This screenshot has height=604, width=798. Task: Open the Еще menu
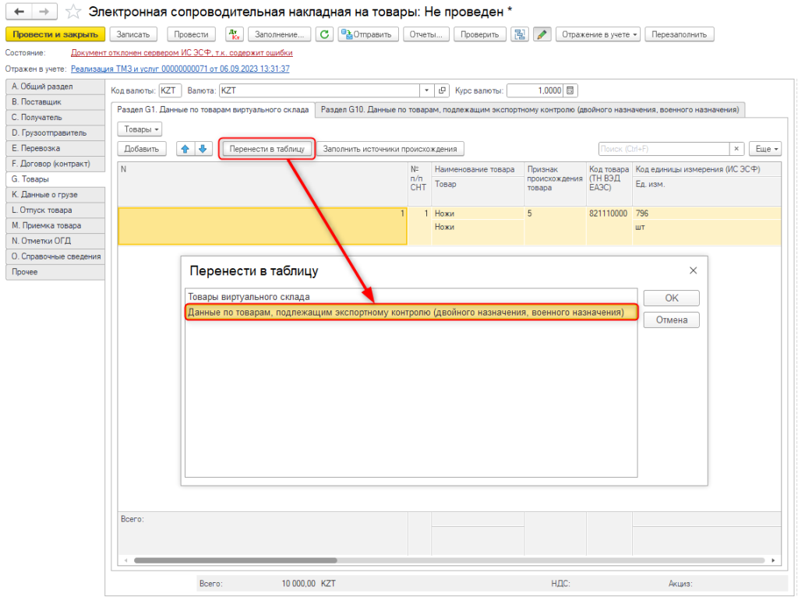pos(766,149)
